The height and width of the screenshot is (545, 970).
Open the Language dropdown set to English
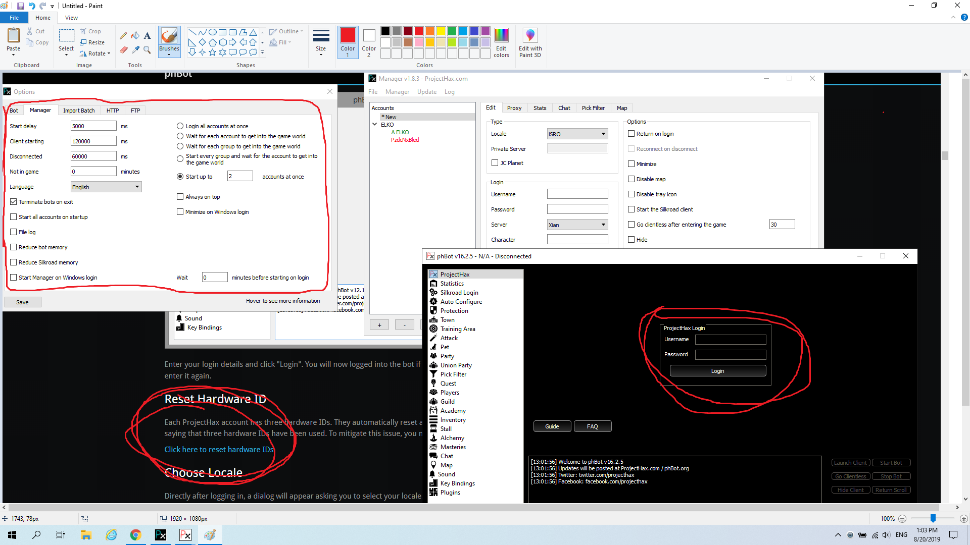106,187
